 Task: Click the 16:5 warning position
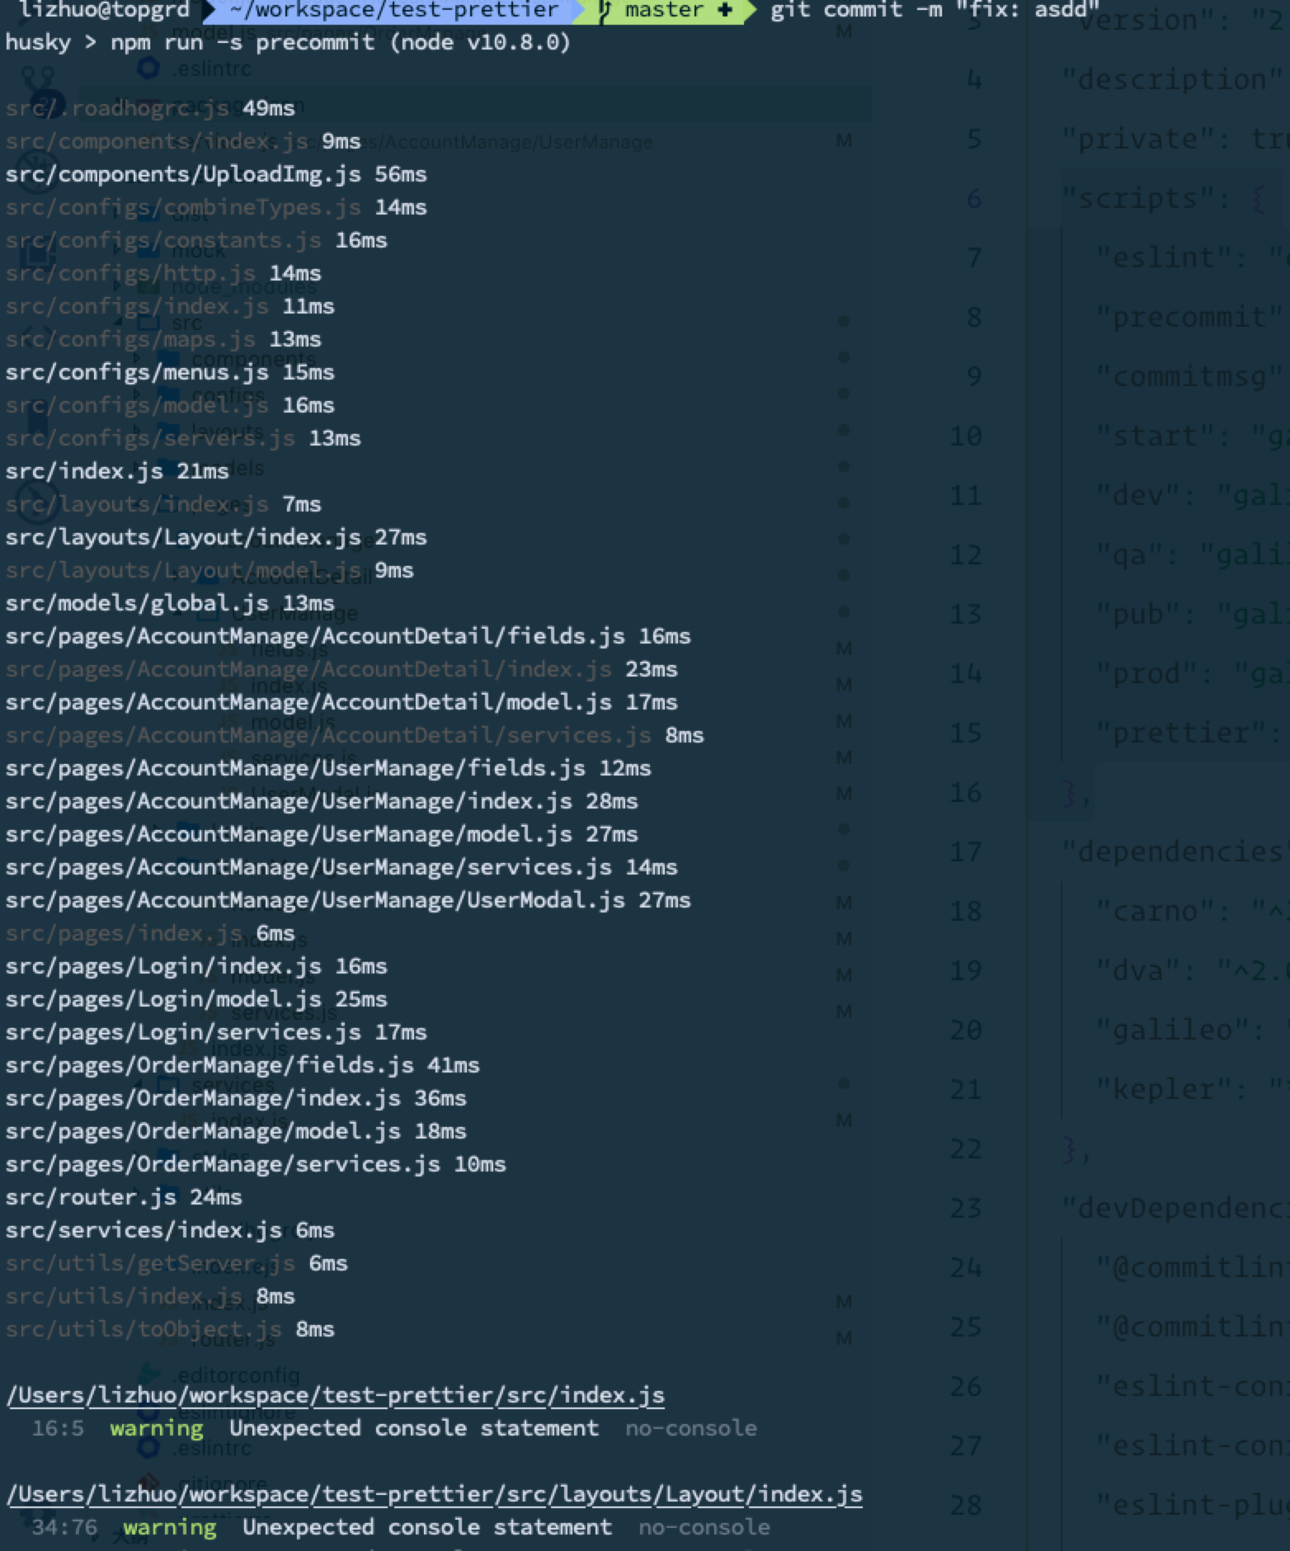tap(58, 1428)
